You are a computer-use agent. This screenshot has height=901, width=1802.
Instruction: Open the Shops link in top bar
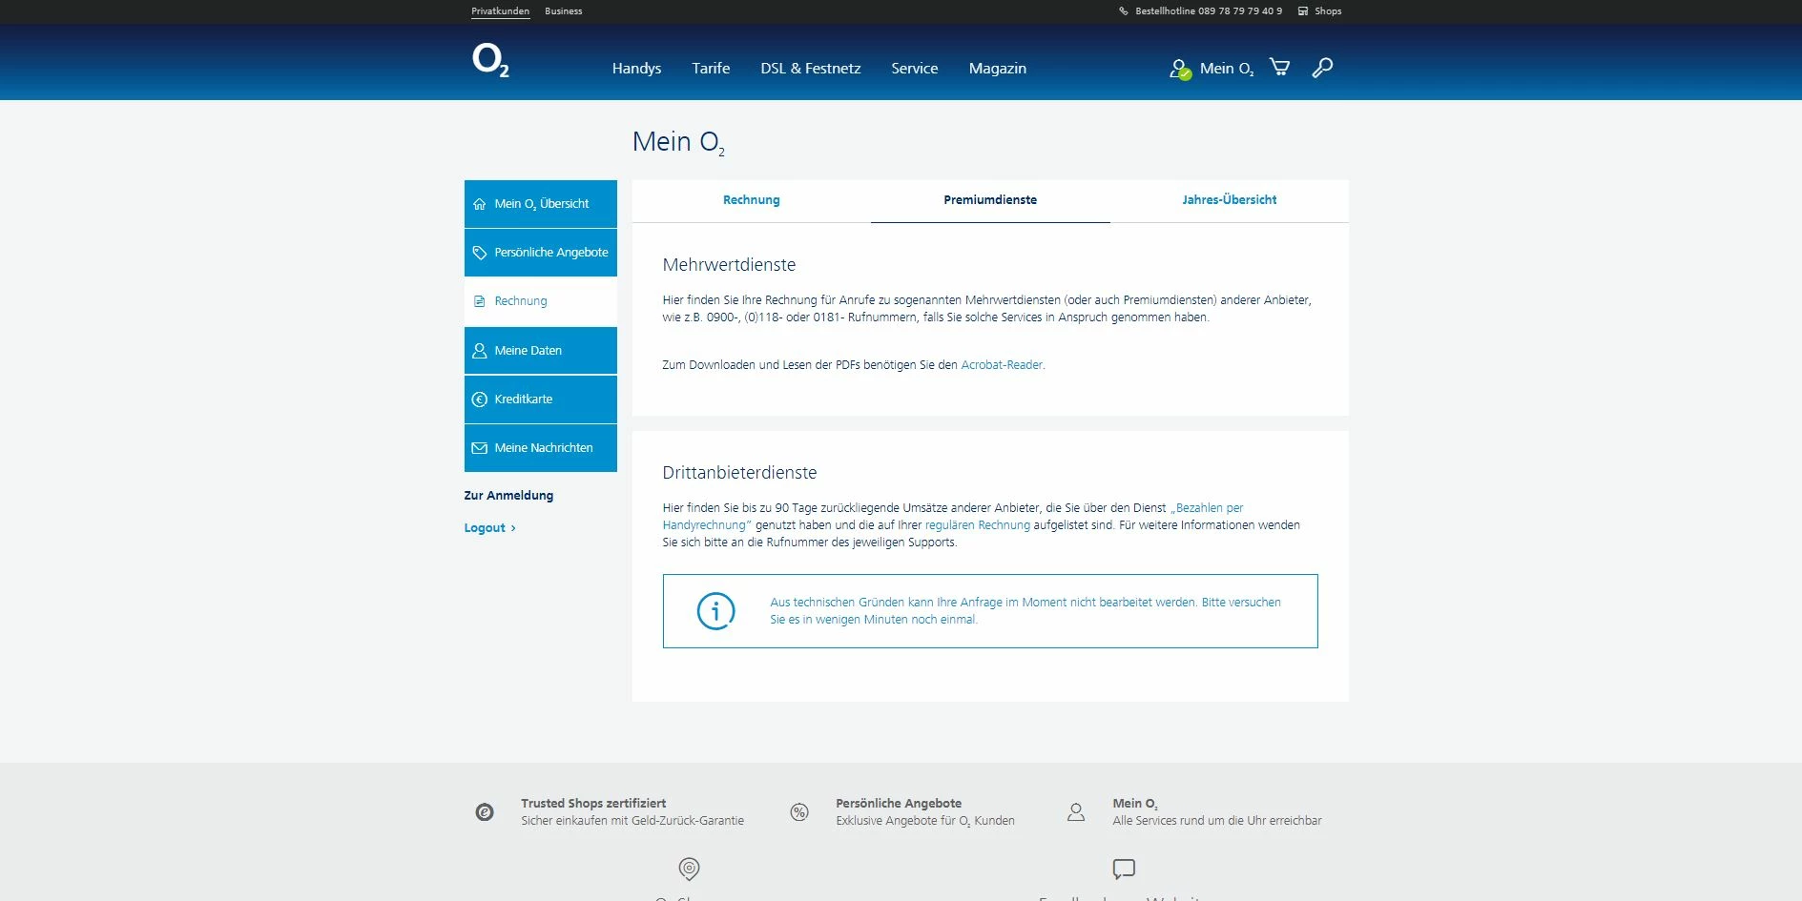point(1328,11)
